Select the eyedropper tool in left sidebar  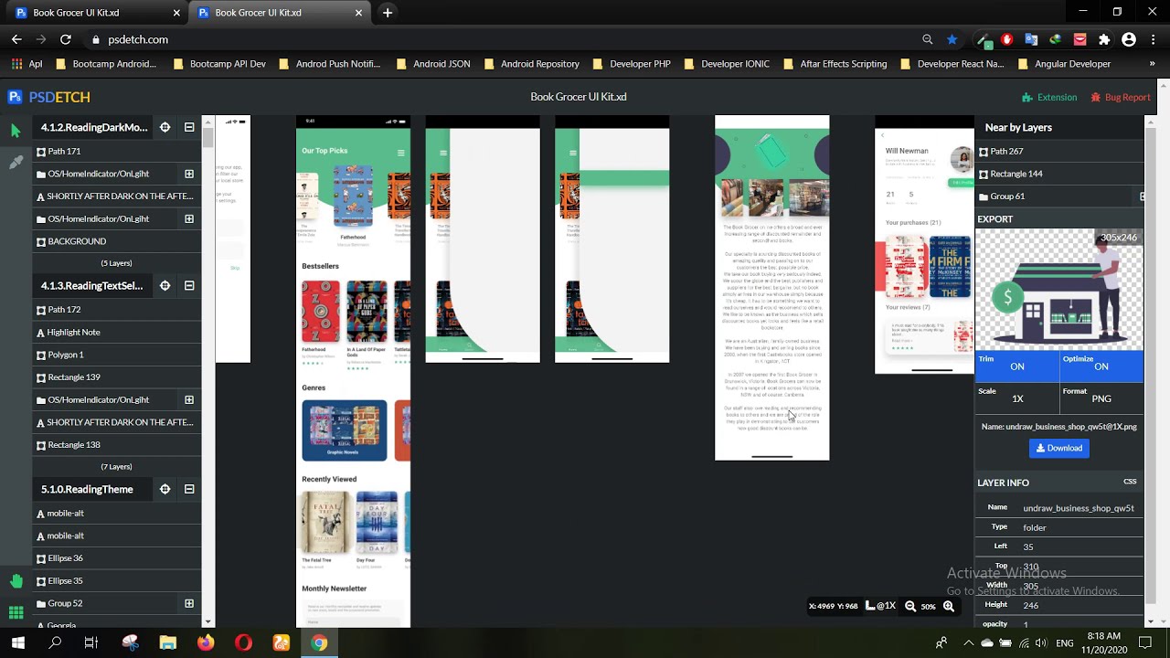click(x=16, y=162)
